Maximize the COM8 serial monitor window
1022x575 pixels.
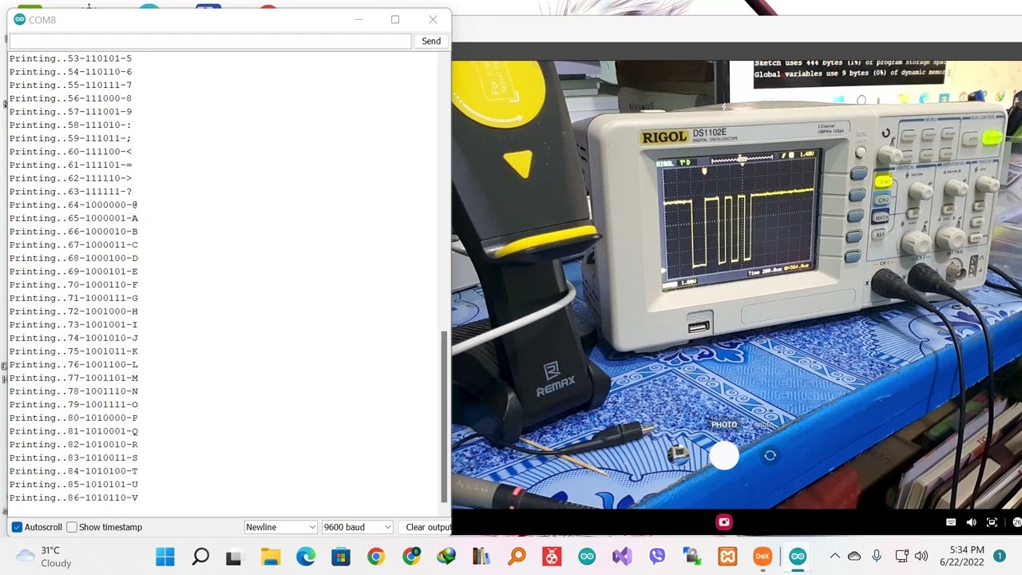[394, 19]
